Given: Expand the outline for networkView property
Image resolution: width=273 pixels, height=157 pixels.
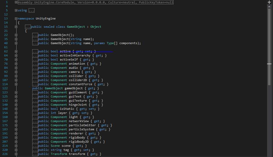Looking at the screenshot, I should click(16, 121).
